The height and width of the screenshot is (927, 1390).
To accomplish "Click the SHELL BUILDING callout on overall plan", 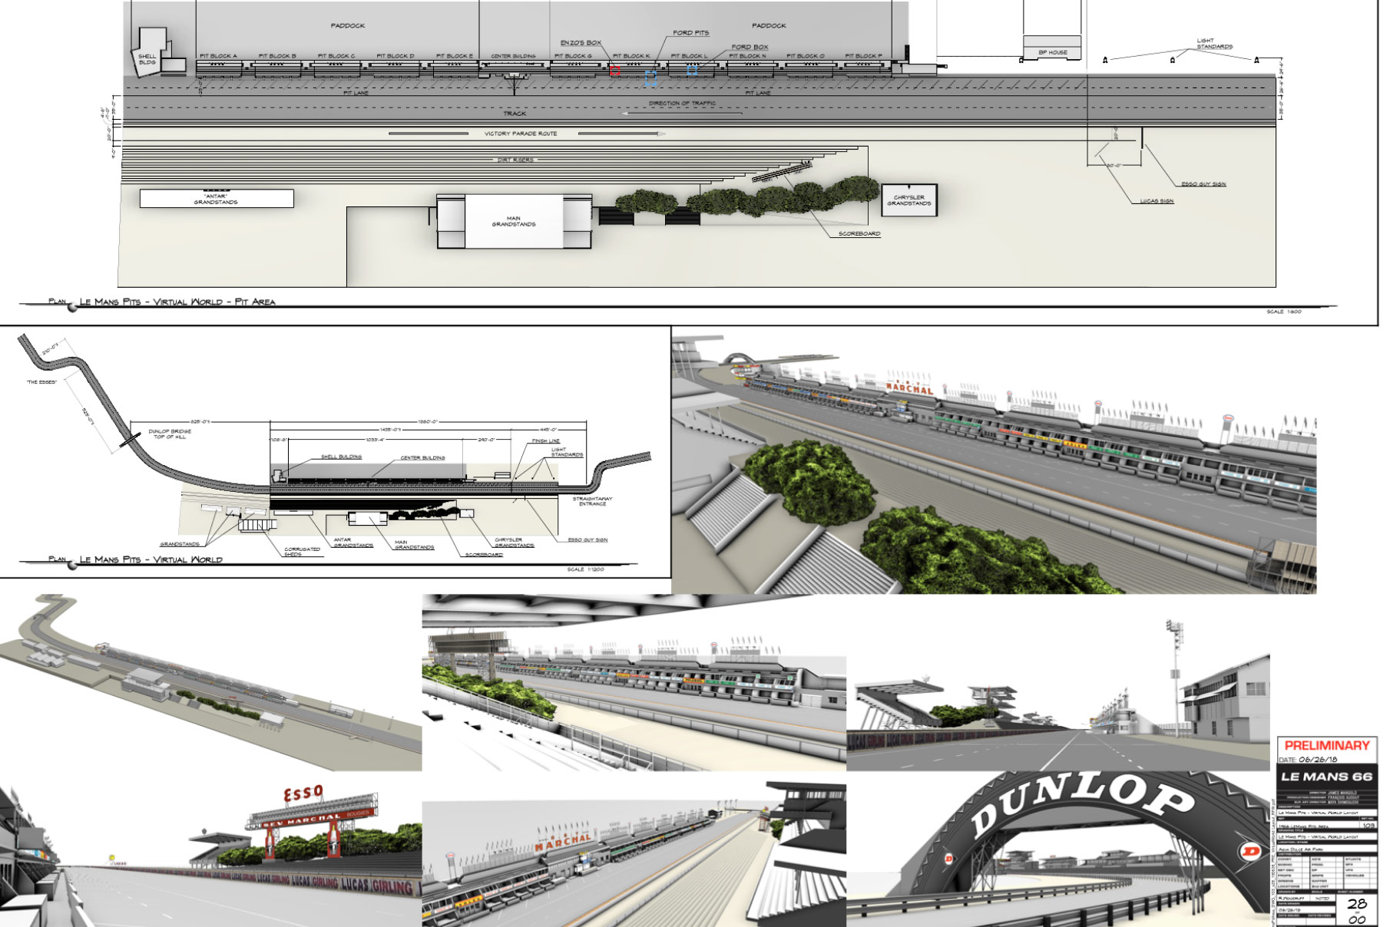I will pos(341,457).
